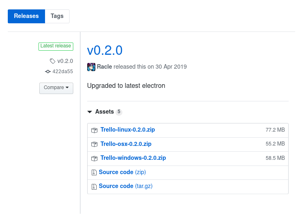The width and height of the screenshot is (305, 215).
Task: Click the 58.5 MB size text
Action: pyautogui.click(x=275, y=158)
